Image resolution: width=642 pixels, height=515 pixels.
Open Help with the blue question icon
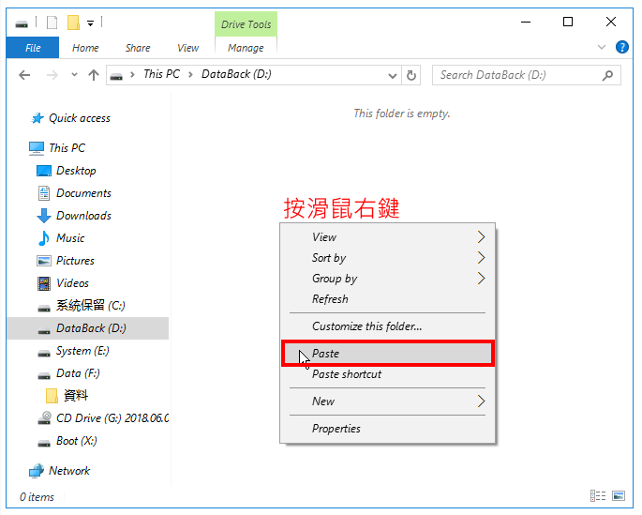click(x=622, y=47)
